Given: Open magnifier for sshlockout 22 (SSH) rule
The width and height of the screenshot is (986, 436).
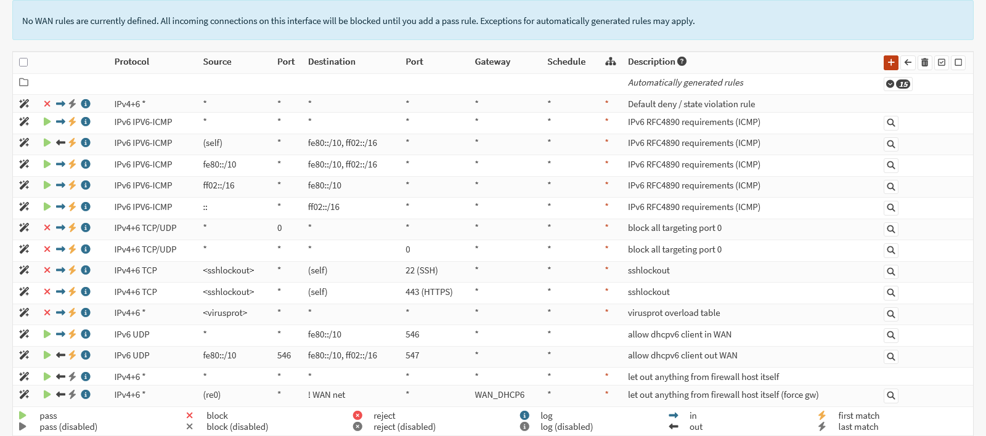Looking at the screenshot, I should [x=890, y=272].
